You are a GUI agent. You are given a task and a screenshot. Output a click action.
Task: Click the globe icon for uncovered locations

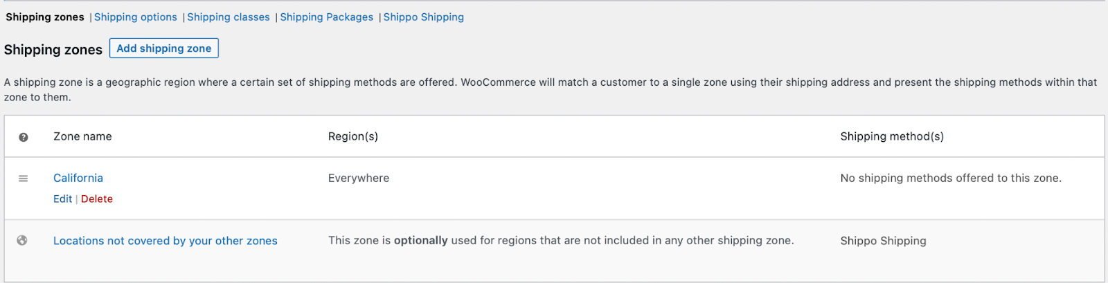tap(22, 241)
